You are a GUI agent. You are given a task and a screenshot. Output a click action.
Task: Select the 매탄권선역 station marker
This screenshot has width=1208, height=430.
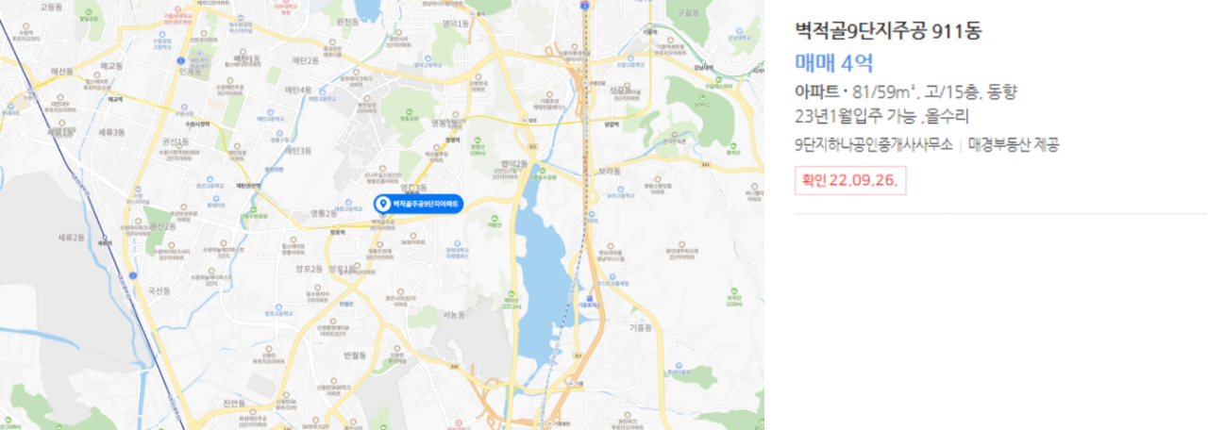(x=247, y=187)
